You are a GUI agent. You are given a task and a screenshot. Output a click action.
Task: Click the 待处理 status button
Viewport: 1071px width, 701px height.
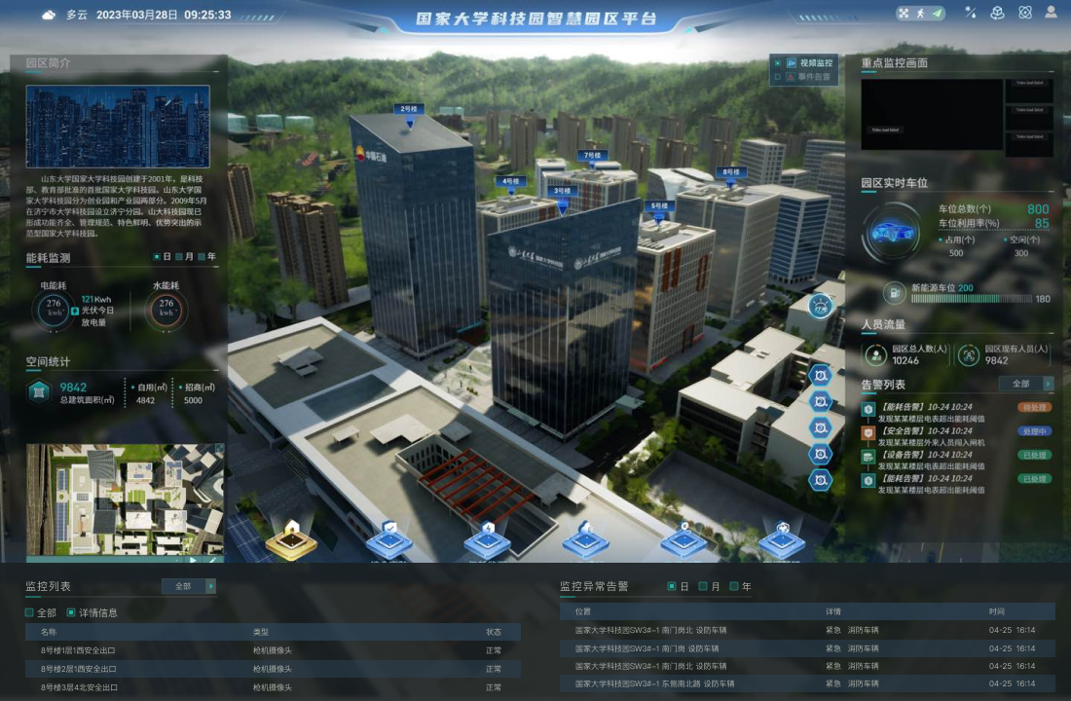[1034, 407]
